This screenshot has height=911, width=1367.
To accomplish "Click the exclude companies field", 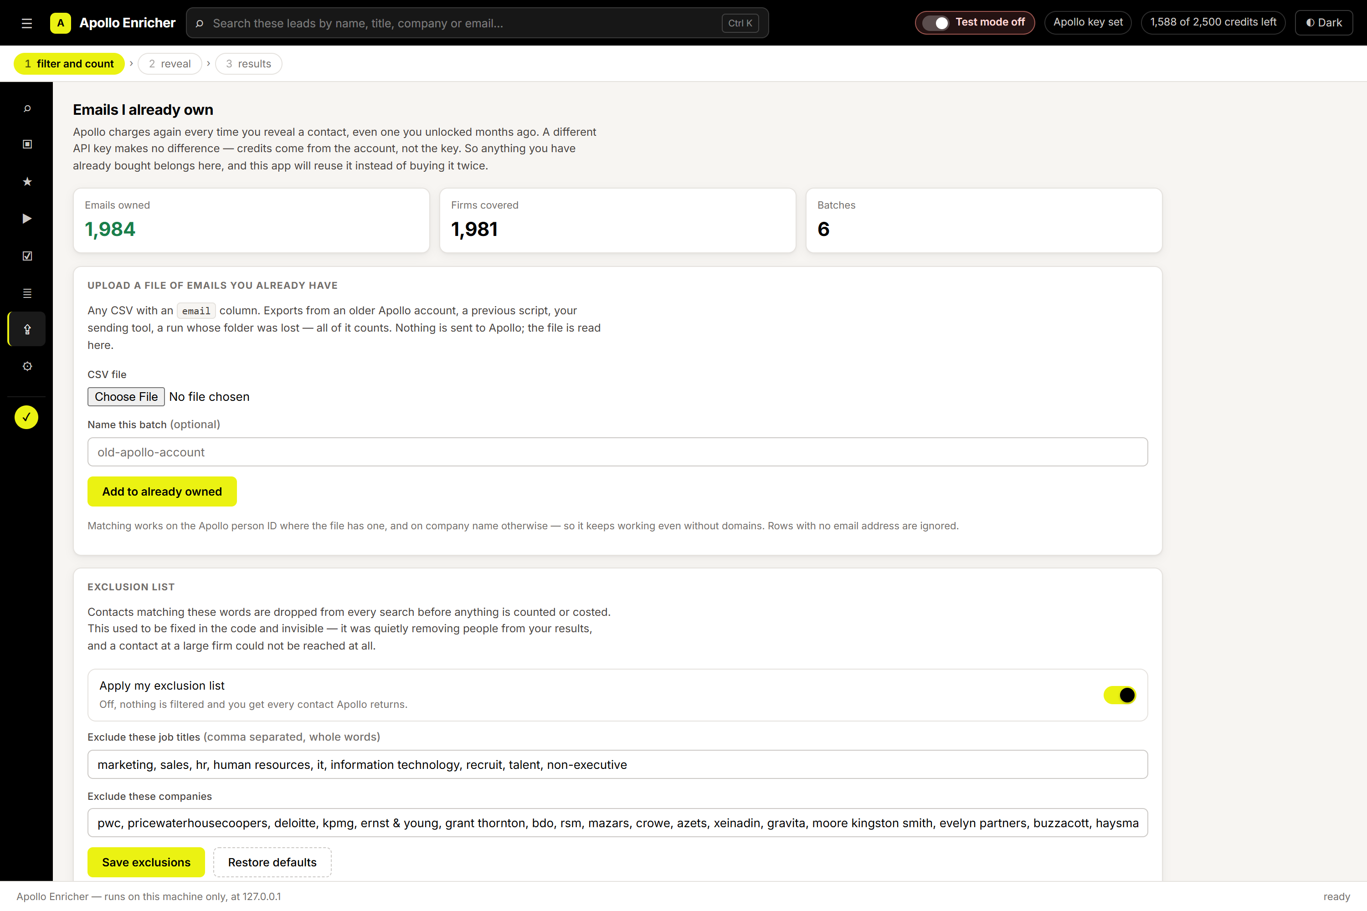I will (x=617, y=823).
